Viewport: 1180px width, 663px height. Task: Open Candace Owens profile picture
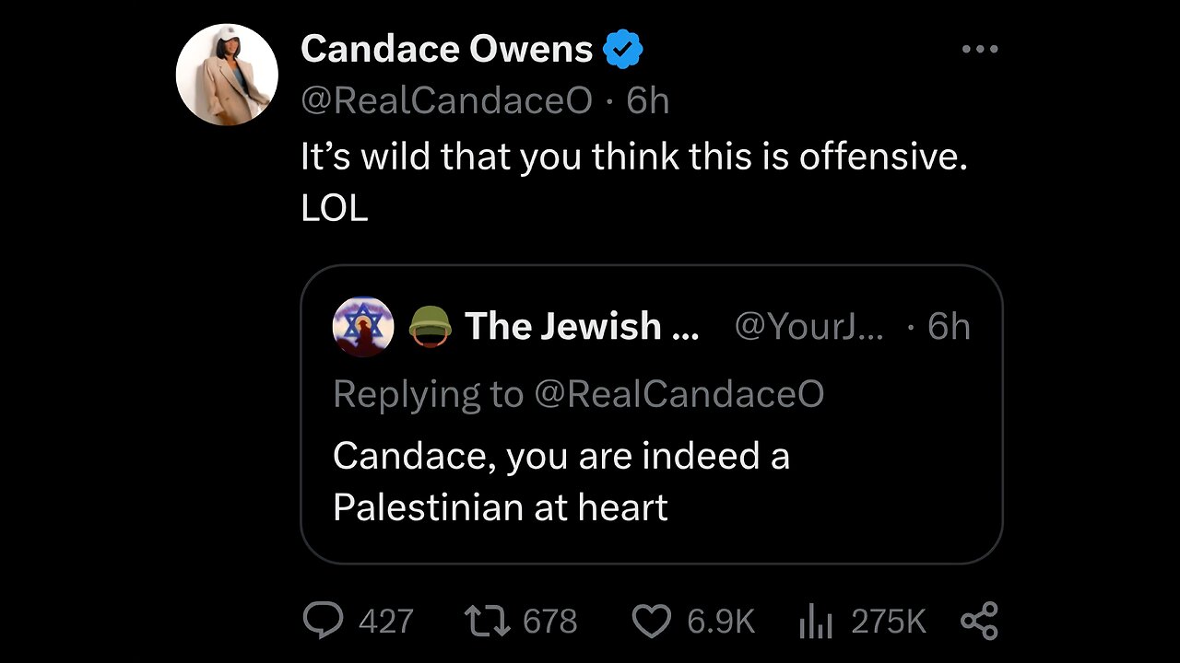click(x=227, y=75)
